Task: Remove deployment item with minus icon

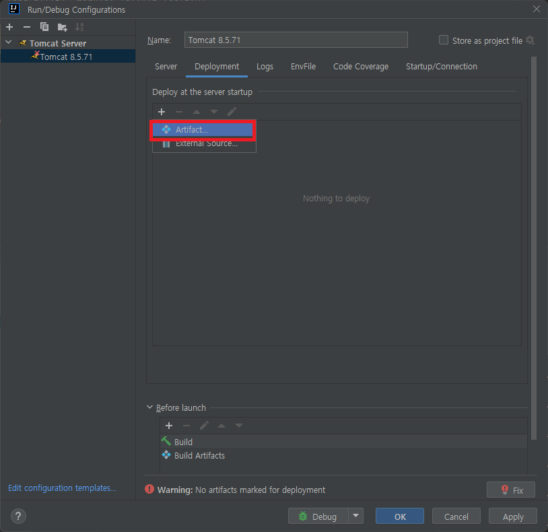Action: [x=179, y=112]
